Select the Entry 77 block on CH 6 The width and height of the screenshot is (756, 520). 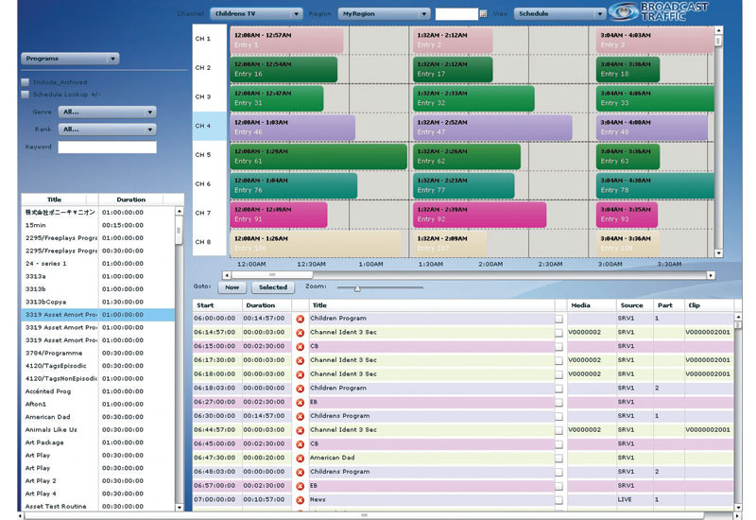click(463, 185)
